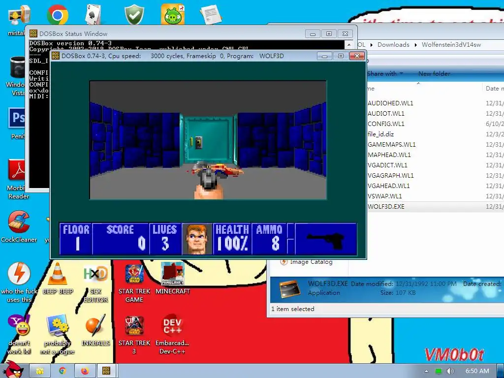Click Downloads in the Explorer address path

(x=393, y=45)
